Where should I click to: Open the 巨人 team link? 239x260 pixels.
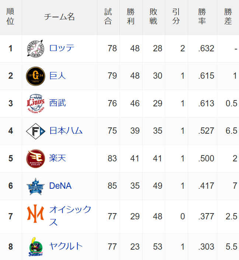pos(58,76)
